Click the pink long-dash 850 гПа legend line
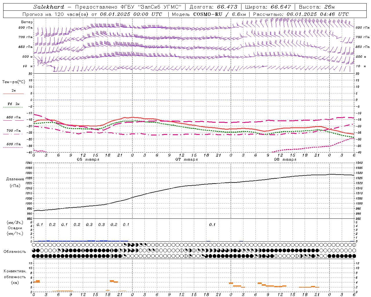The height and width of the screenshot is (297, 371). click(13, 120)
